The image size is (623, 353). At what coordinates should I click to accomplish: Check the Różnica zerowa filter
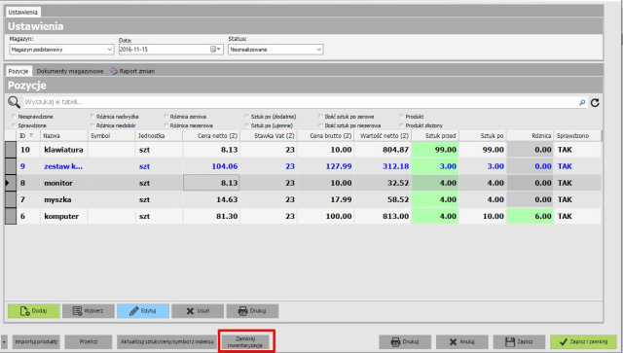click(x=166, y=117)
